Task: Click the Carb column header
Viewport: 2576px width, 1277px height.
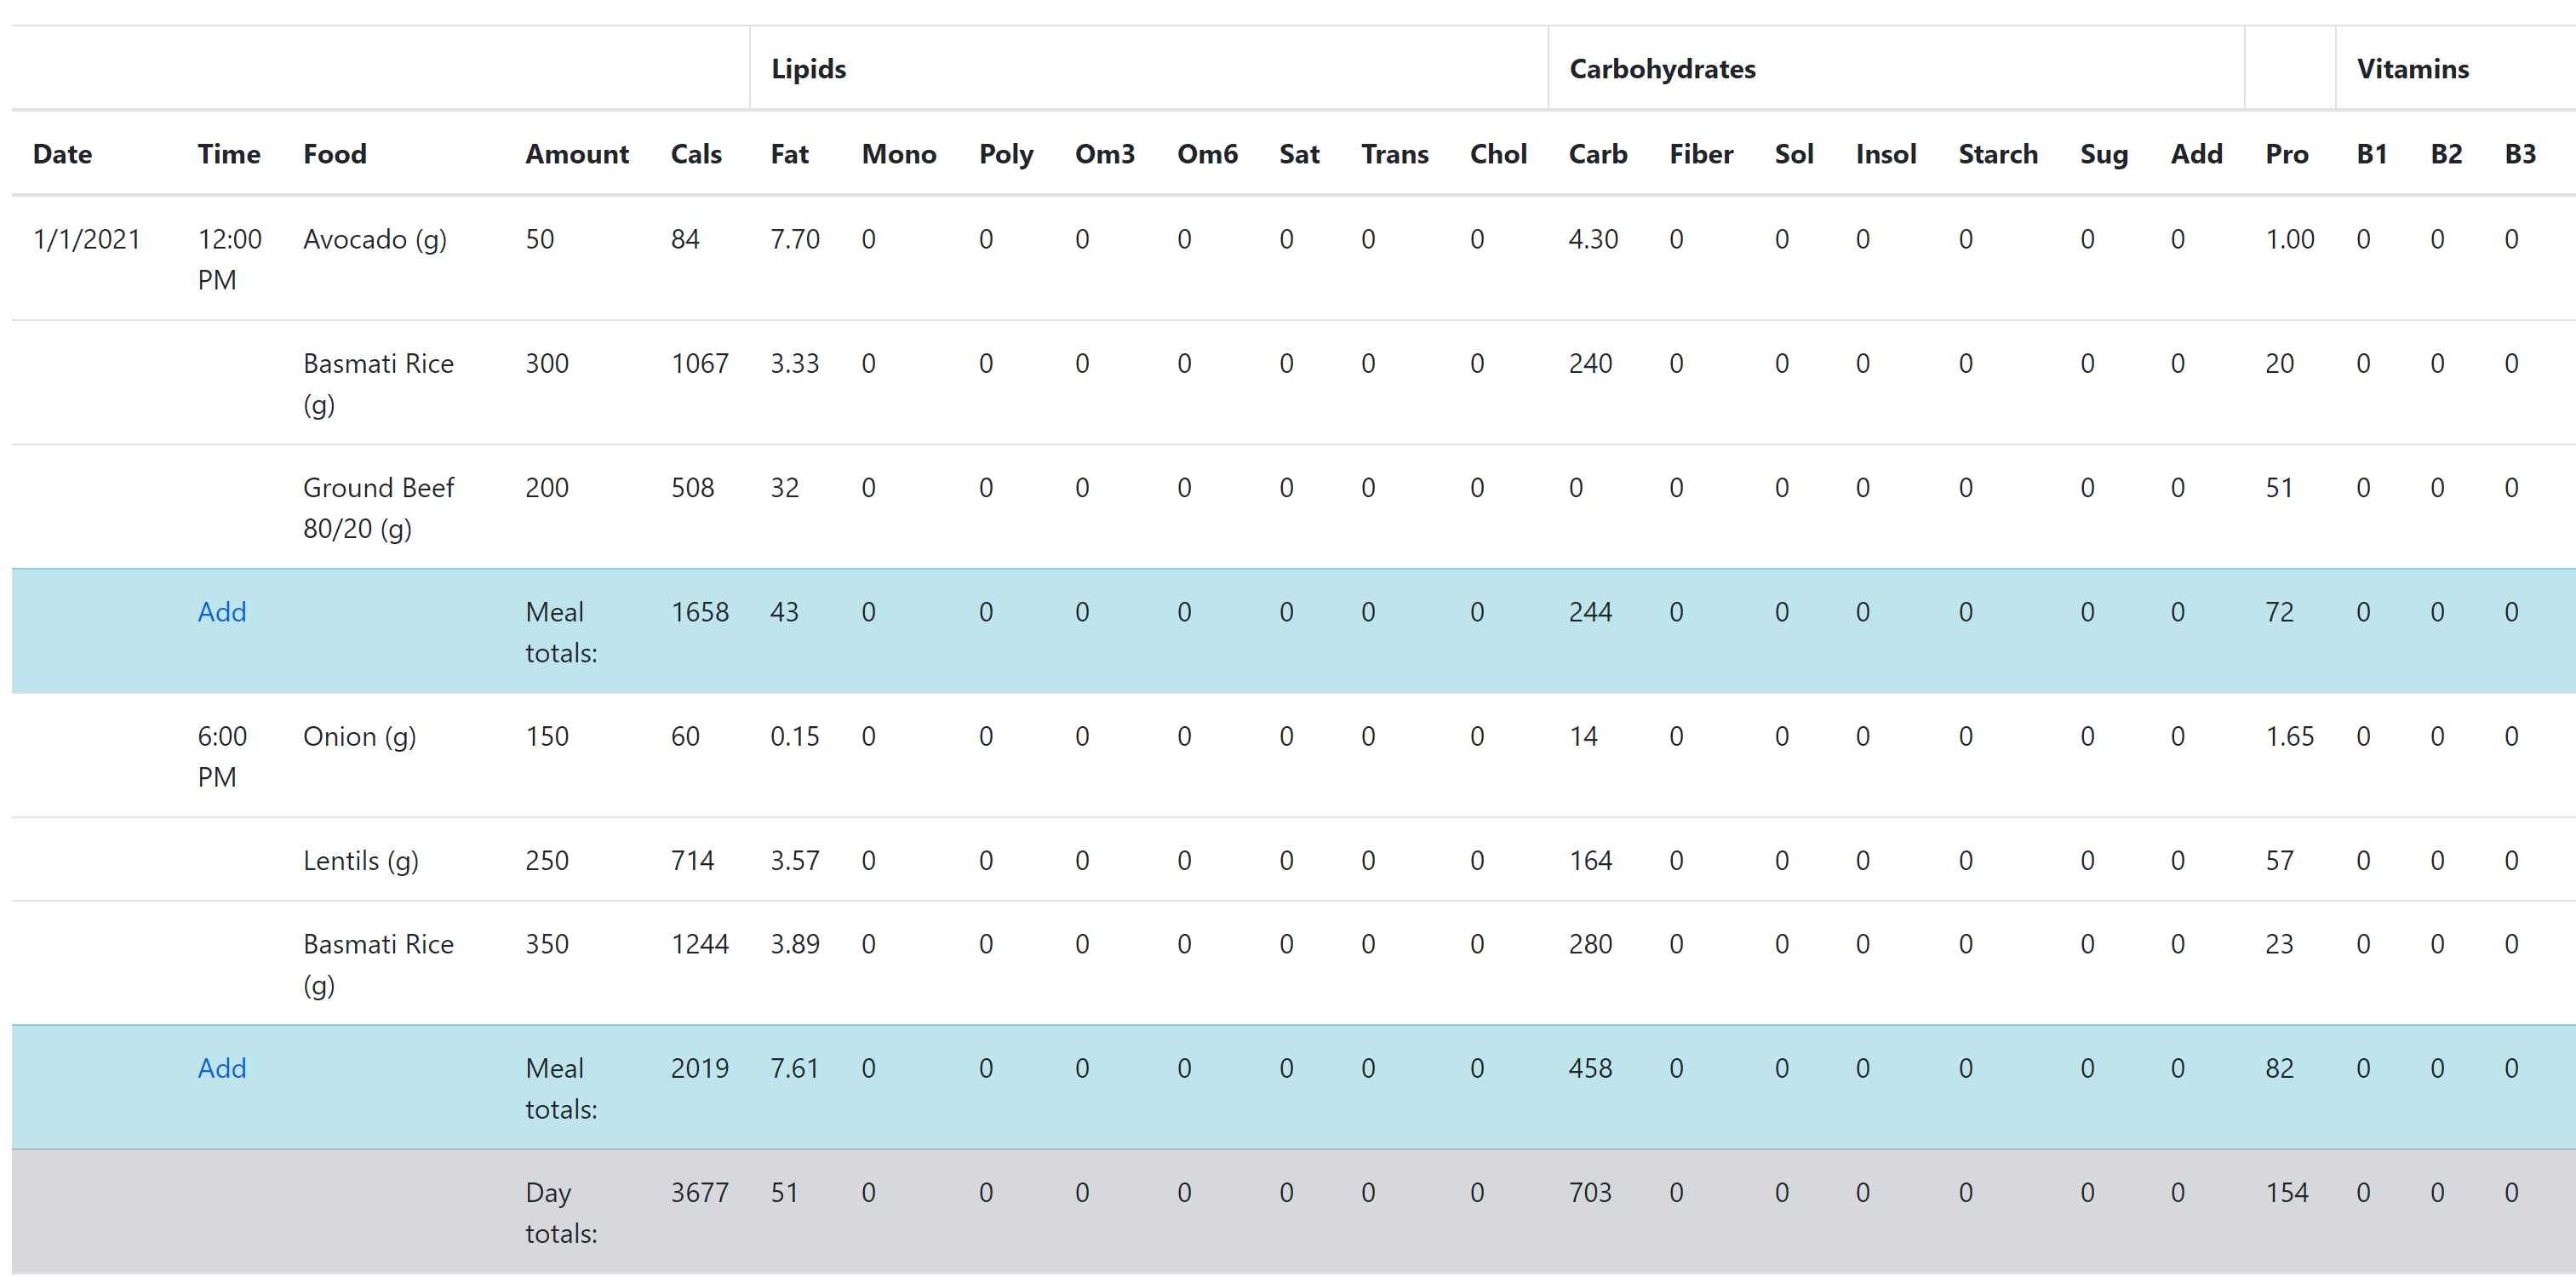Action: (x=1598, y=154)
